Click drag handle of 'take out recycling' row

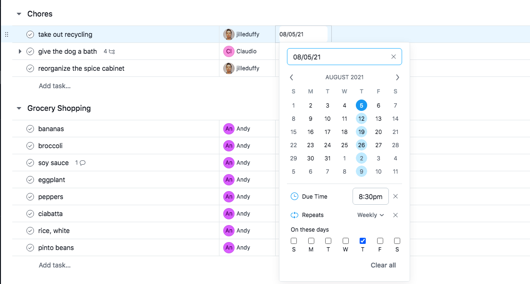click(x=7, y=34)
